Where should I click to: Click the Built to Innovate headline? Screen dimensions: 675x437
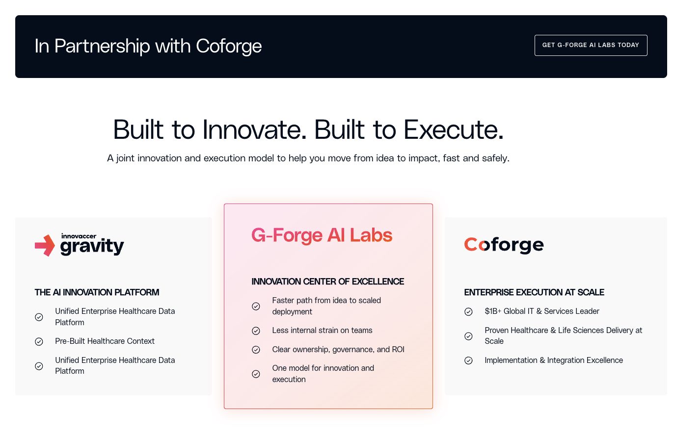(308, 129)
